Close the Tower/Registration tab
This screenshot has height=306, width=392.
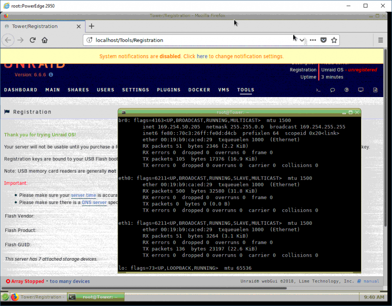pyautogui.click(x=78, y=26)
